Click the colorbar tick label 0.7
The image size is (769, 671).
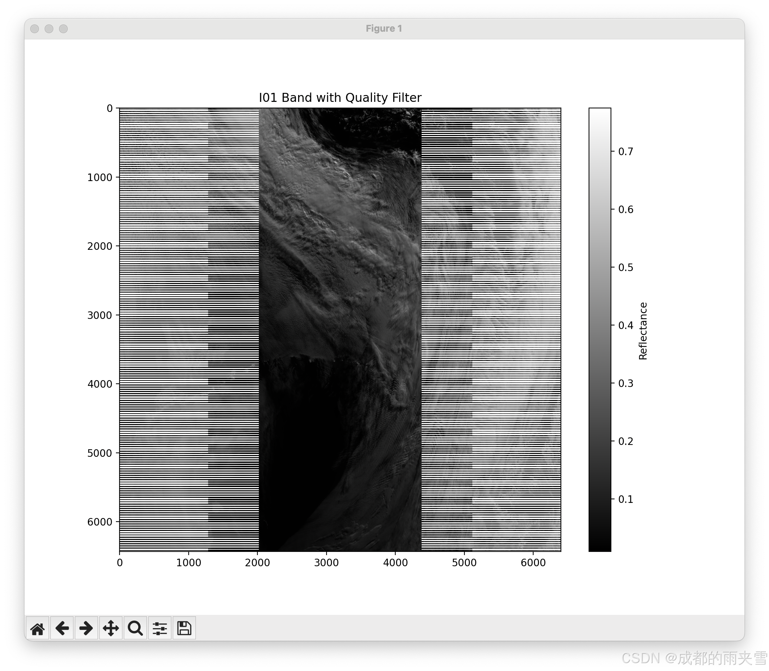626,151
